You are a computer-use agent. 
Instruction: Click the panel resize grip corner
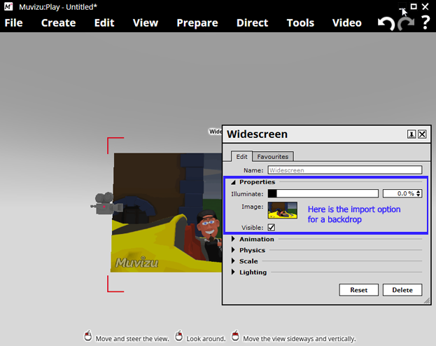coord(427,300)
